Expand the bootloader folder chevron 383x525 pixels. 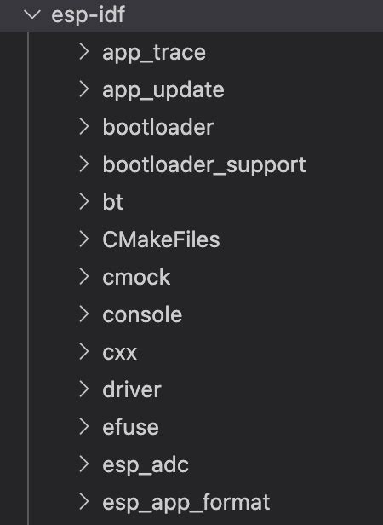[x=84, y=127]
